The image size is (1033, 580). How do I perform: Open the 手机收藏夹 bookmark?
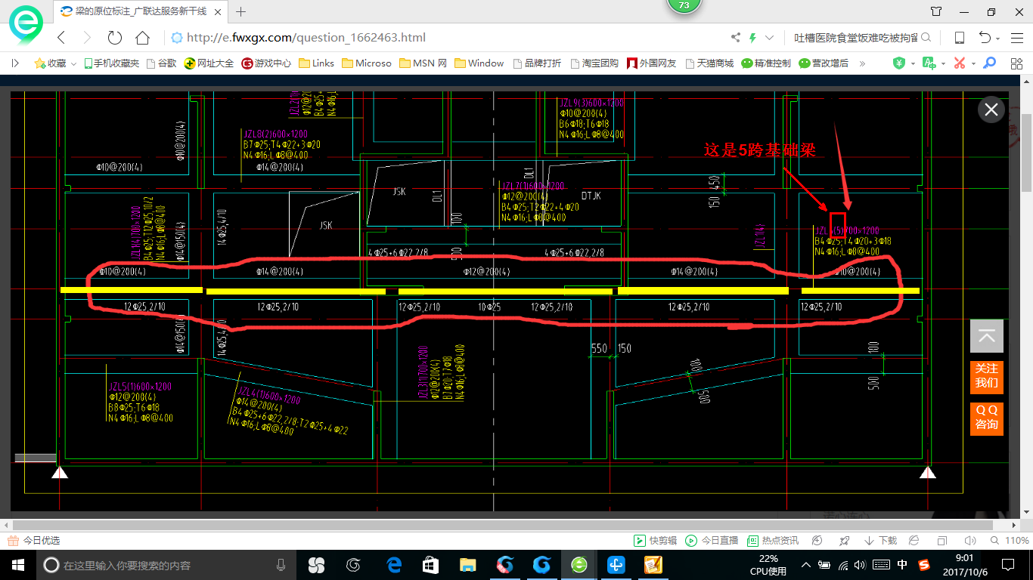pos(112,63)
